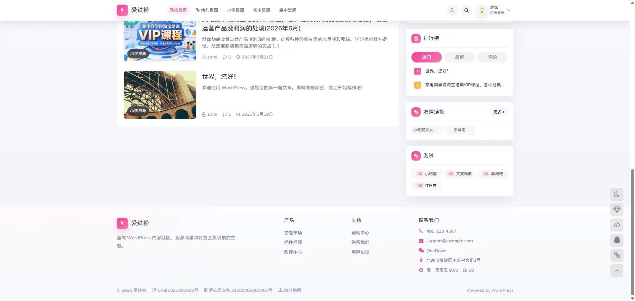The width and height of the screenshot is (635, 301).
Task: Click Powered by WordPress text
Action: point(490,290)
